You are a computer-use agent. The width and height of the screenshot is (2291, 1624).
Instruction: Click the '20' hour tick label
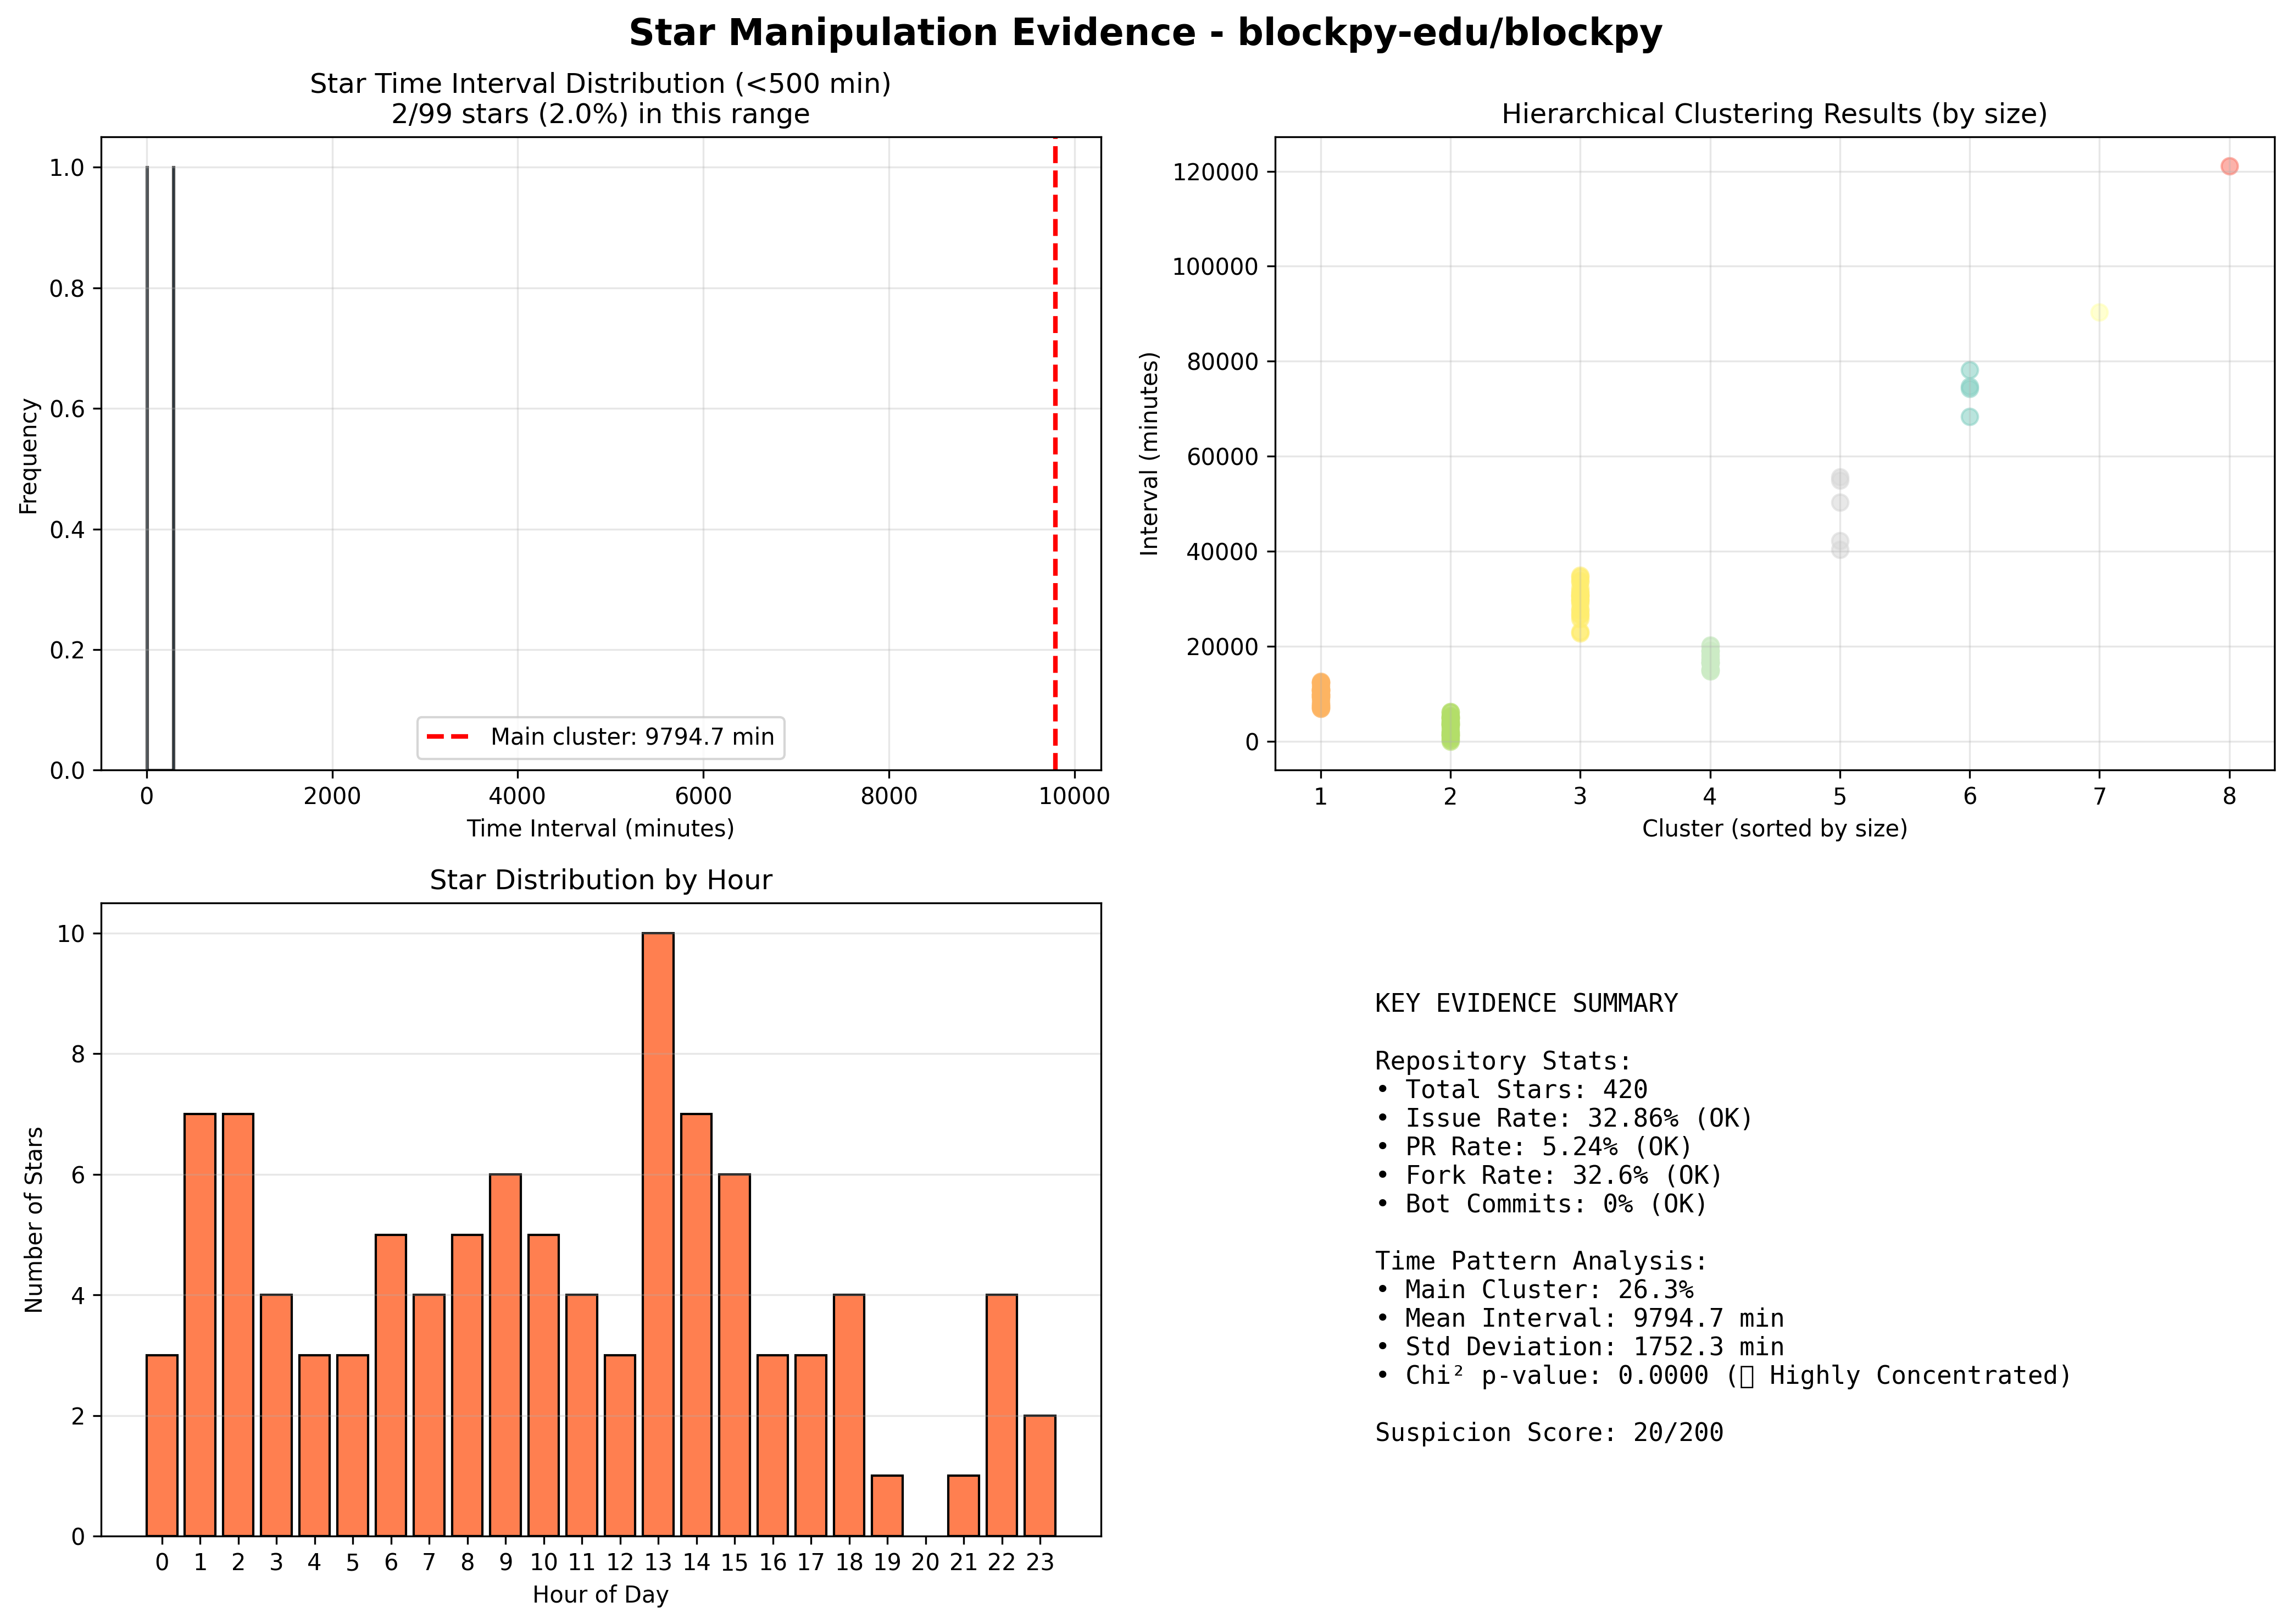tap(926, 1562)
